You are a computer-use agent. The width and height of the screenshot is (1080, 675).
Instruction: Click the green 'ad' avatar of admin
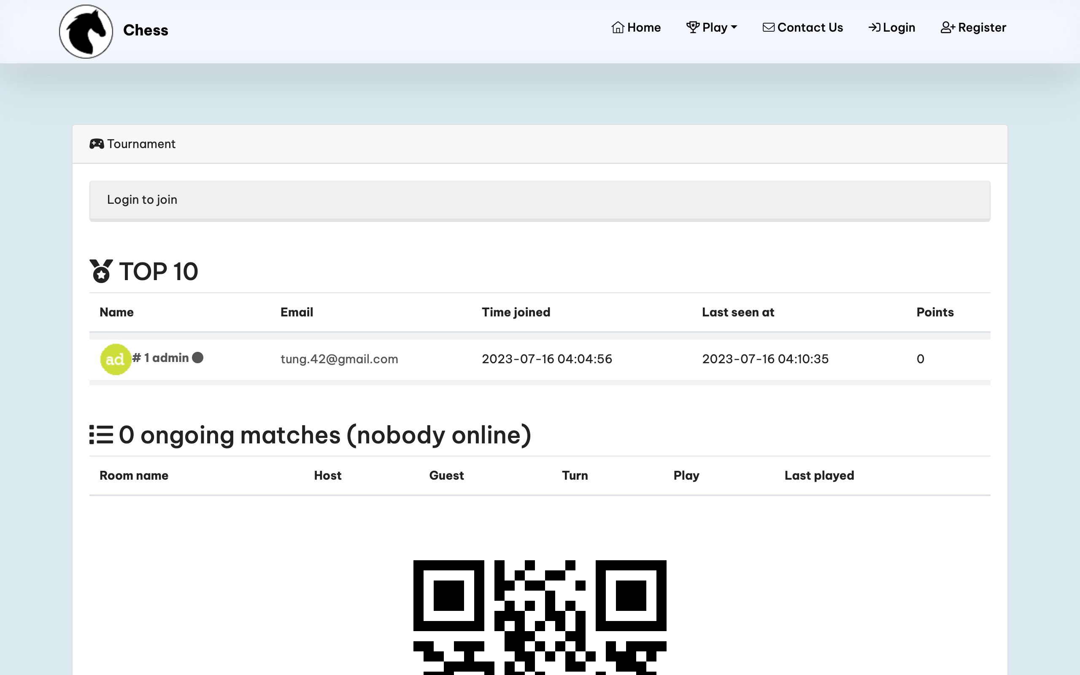click(x=116, y=359)
